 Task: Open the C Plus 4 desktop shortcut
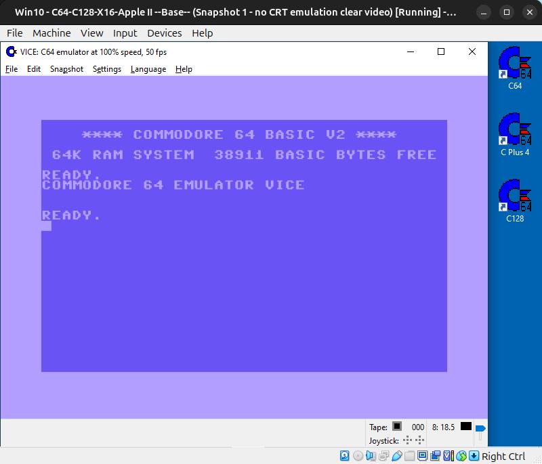pos(515,134)
